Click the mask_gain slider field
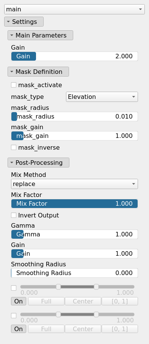The height and width of the screenshot is (344, 149). (x=74, y=136)
